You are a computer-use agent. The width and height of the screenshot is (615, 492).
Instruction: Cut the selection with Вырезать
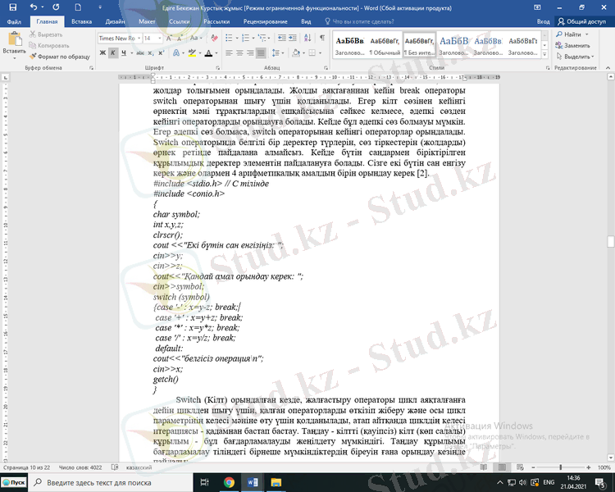pos(46,34)
